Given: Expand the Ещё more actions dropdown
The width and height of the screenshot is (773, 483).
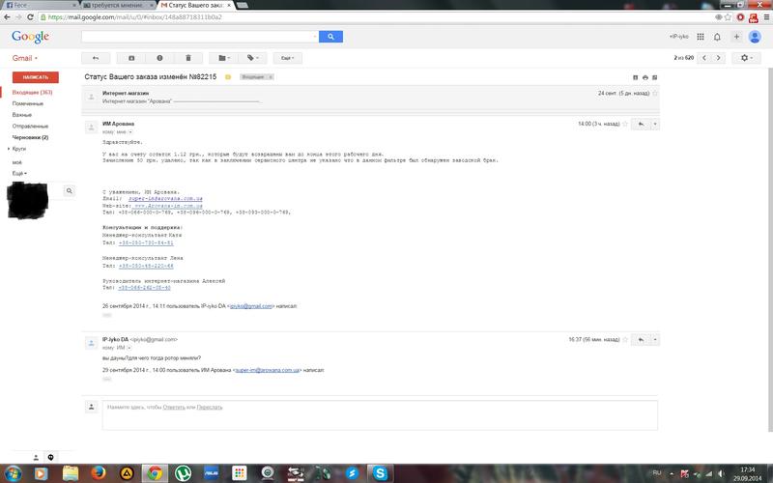Looking at the screenshot, I should [287, 58].
